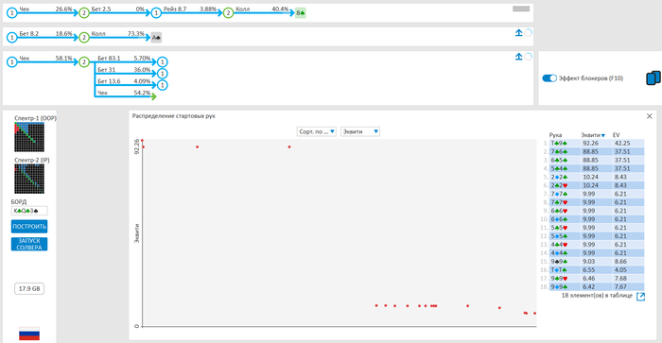Select the Бет 8.2 action

click(45, 34)
